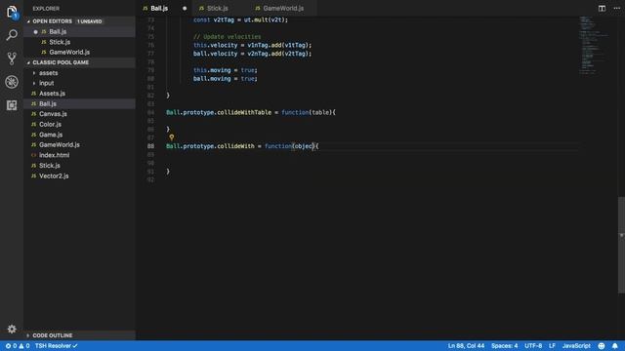Open the Explorer view icon
Viewport: 625px width, 351px height.
pyautogui.click(x=12, y=12)
